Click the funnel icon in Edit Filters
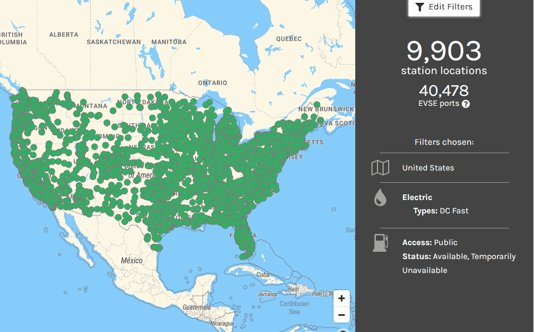 click(x=420, y=7)
